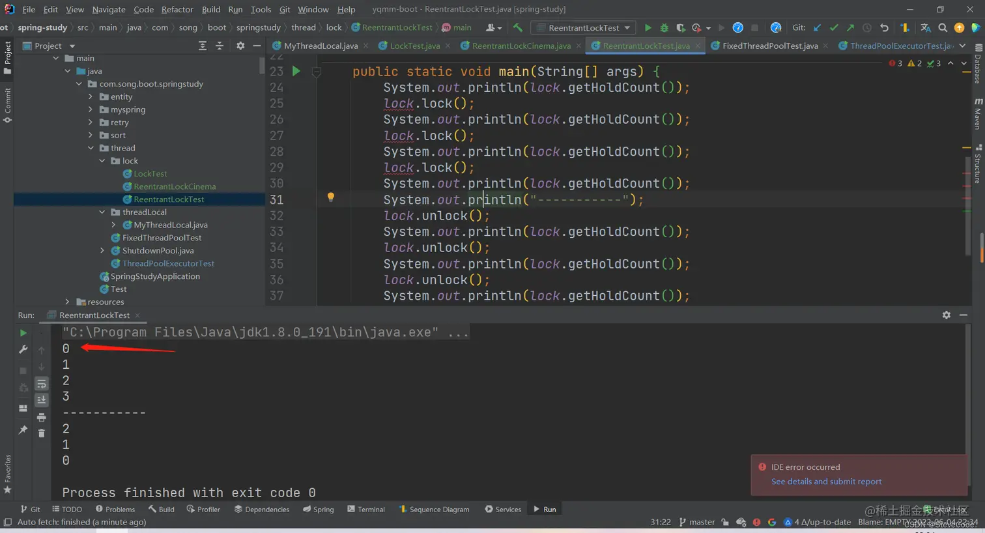Open the Navigate menu
985x533 pixels.
tap(109, 9)
